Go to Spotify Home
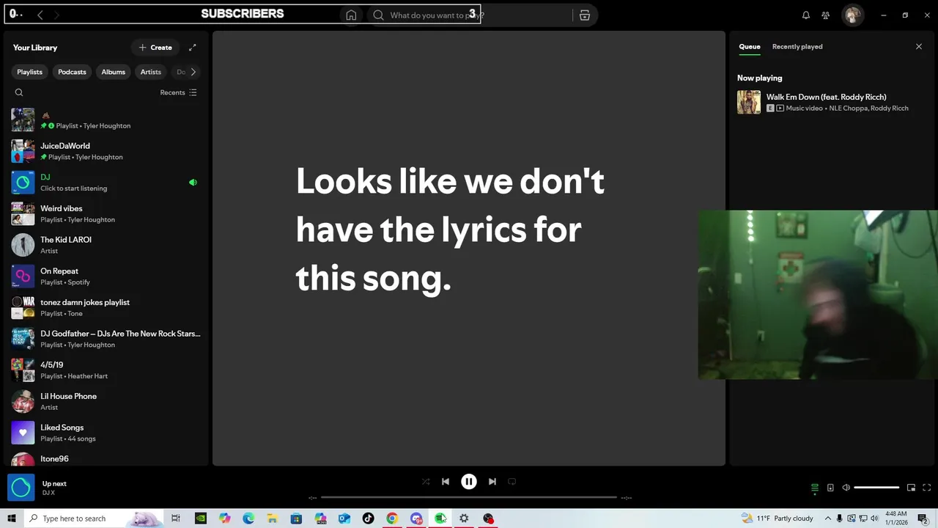938x528 pixels. [351, 15]
